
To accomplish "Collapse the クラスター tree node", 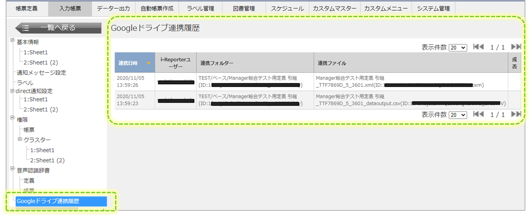I will [20, 139].
